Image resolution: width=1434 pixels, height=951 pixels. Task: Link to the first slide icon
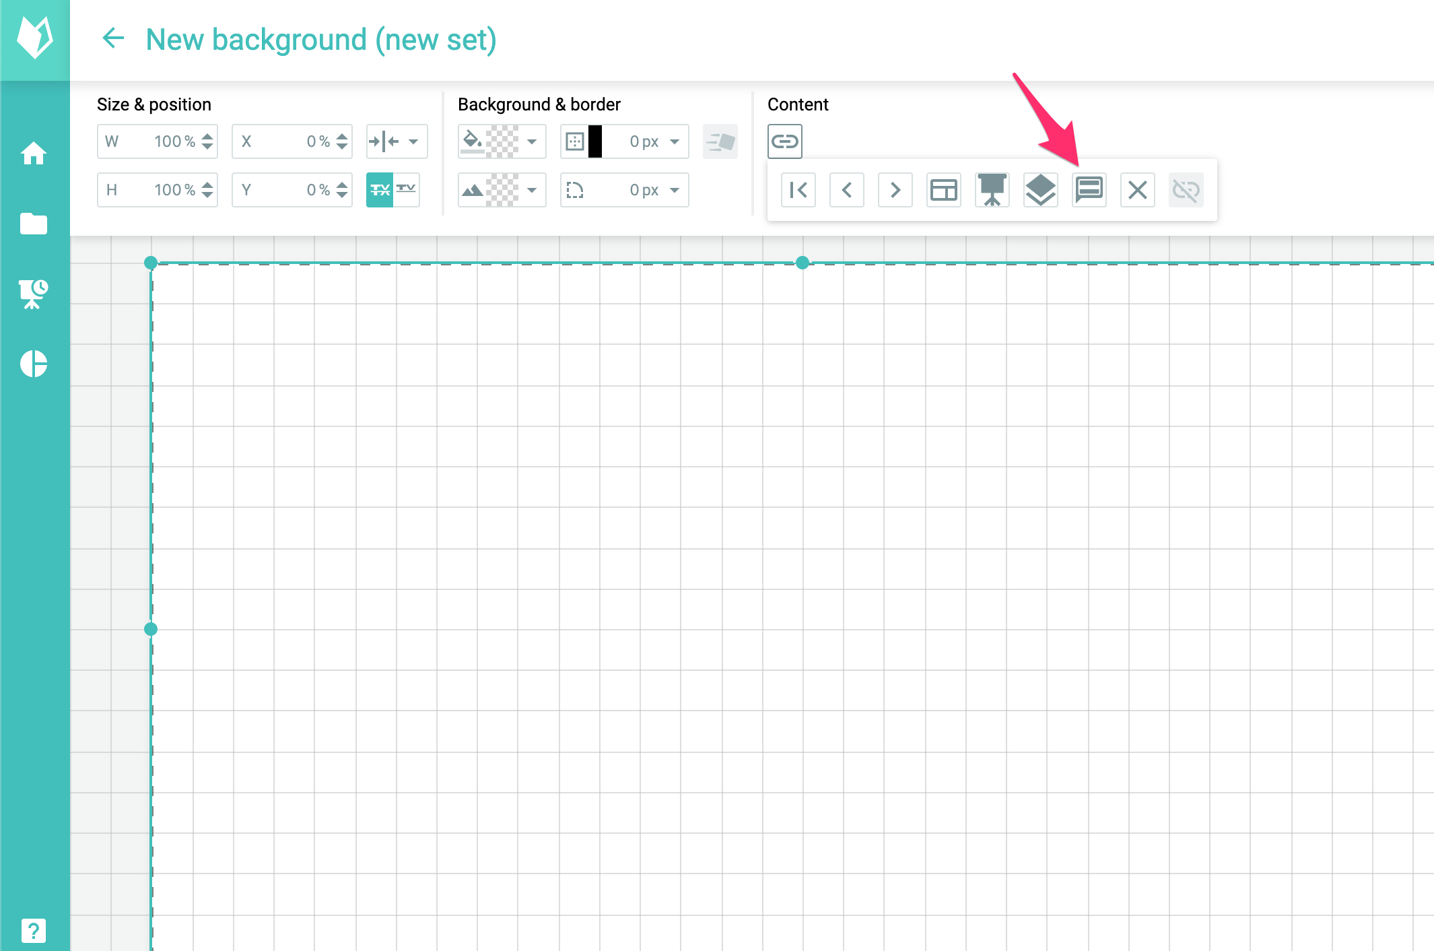click(x=798, y=190)
